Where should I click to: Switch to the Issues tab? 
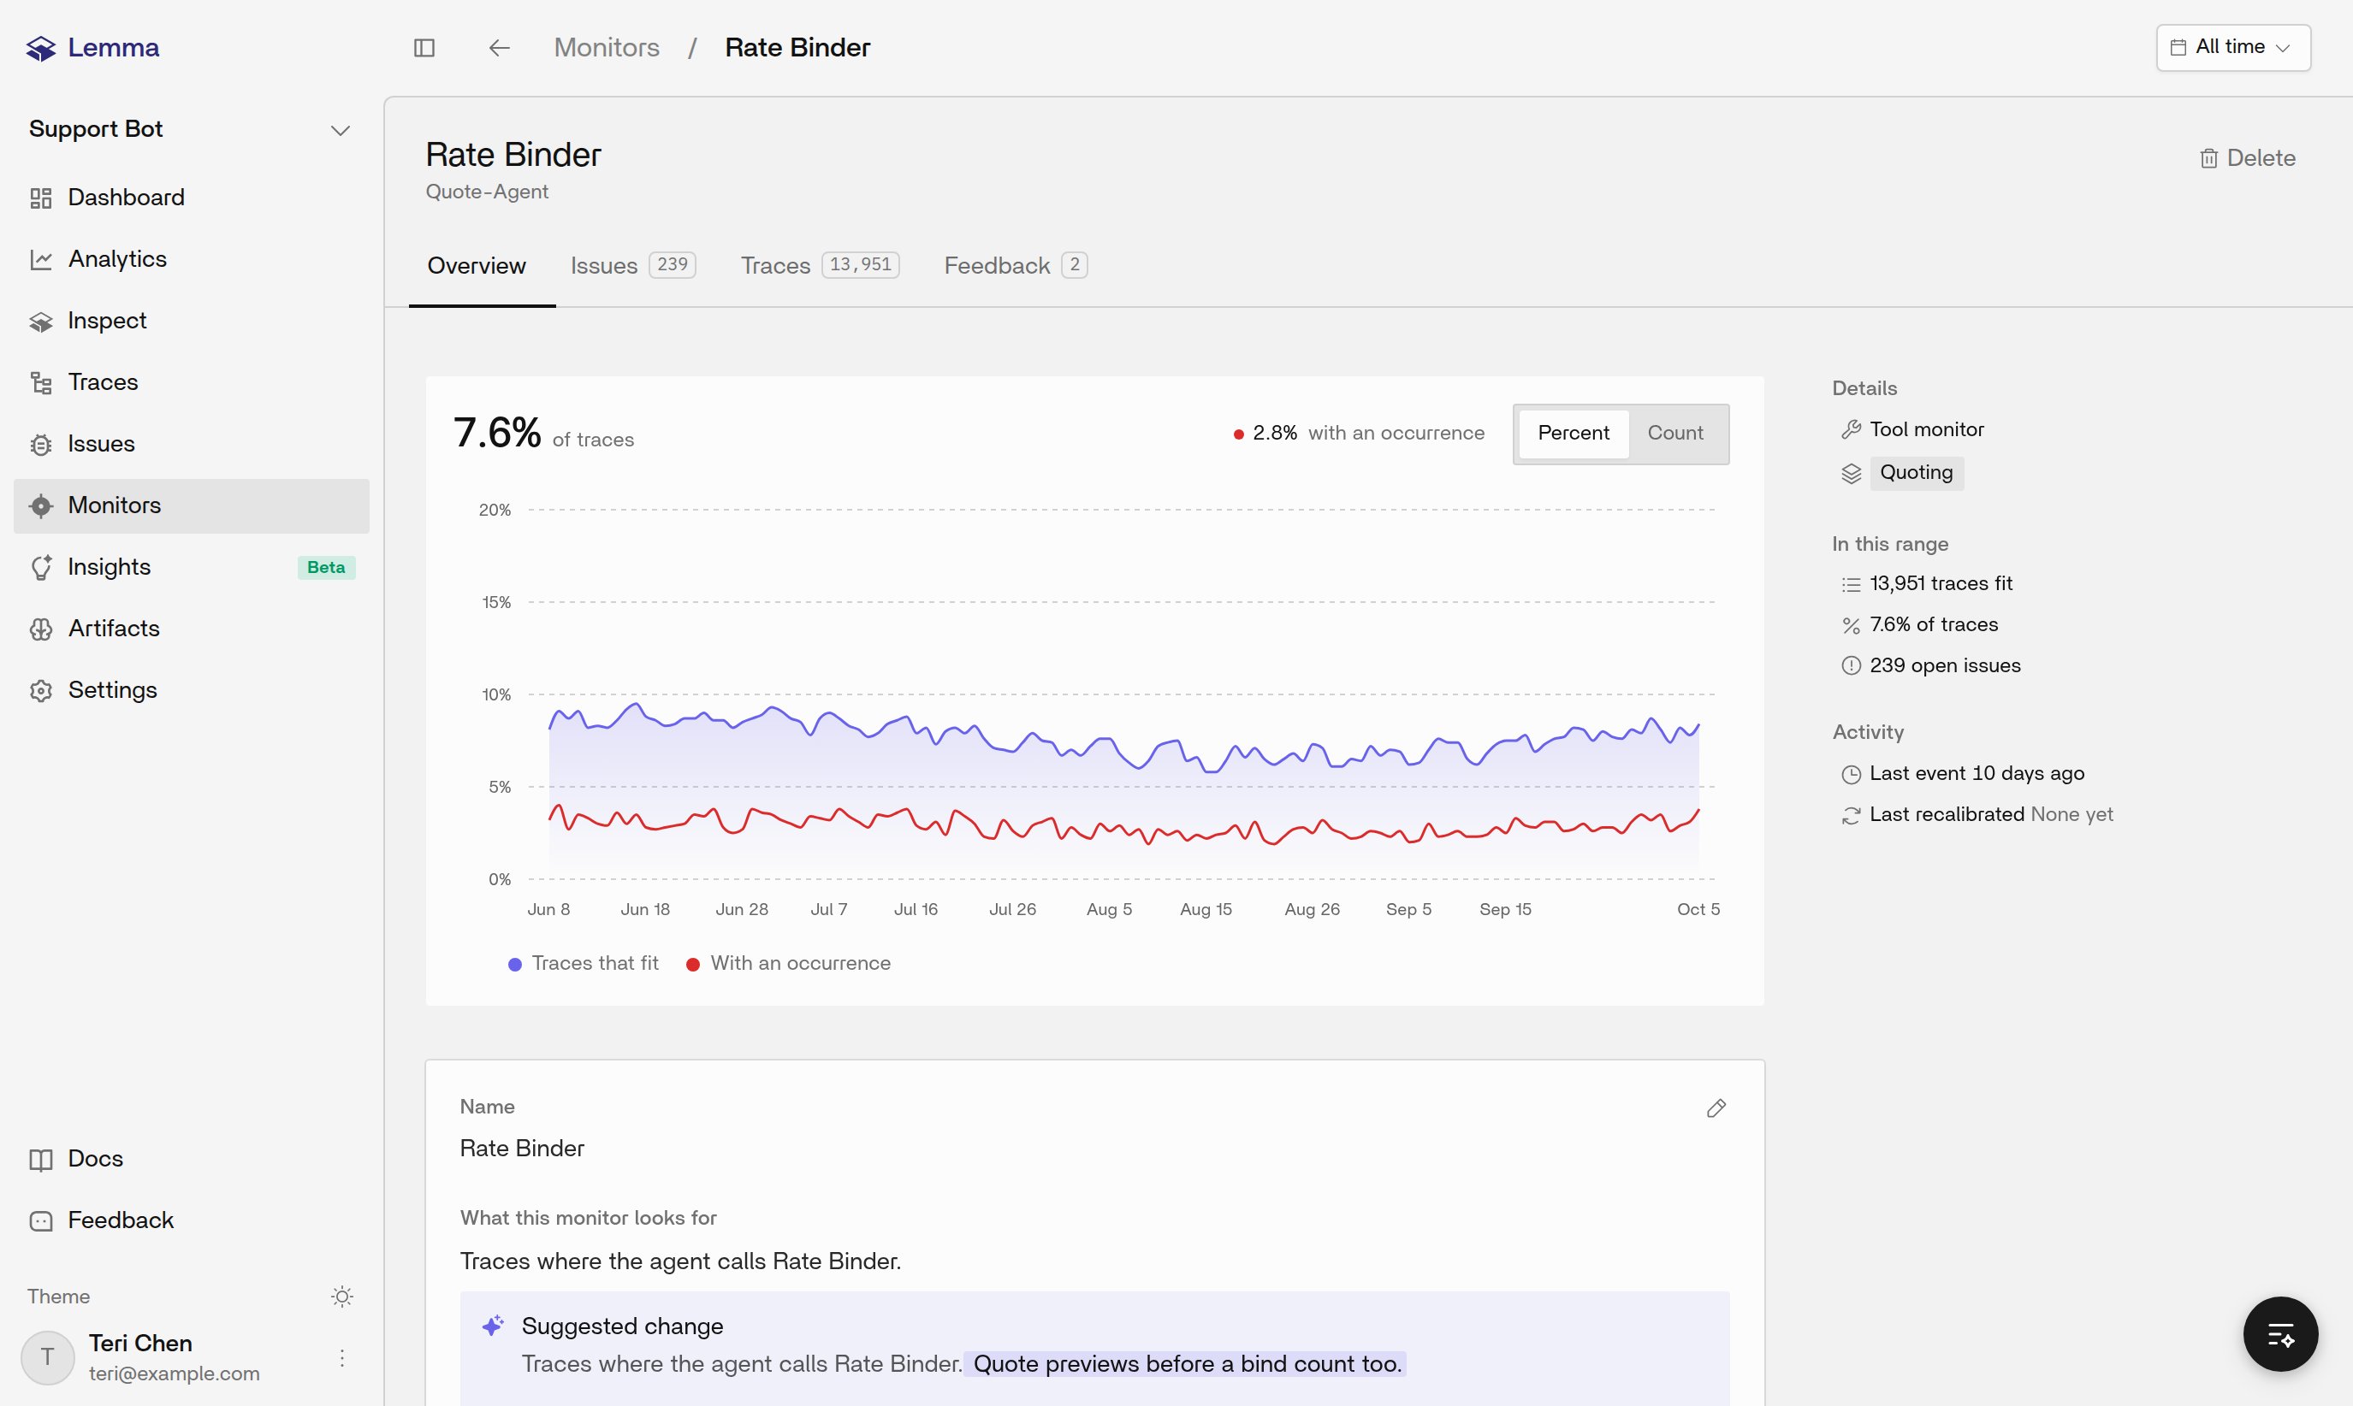[633, 265]
